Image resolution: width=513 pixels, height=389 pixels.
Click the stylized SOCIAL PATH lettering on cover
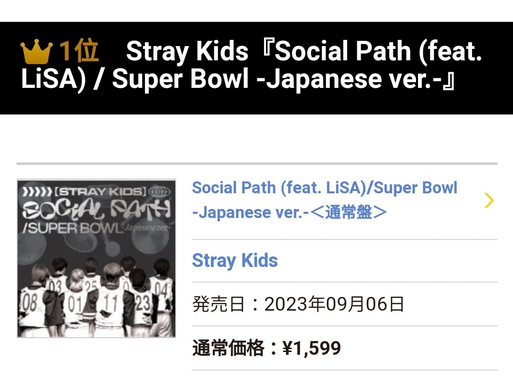[96, 209]
